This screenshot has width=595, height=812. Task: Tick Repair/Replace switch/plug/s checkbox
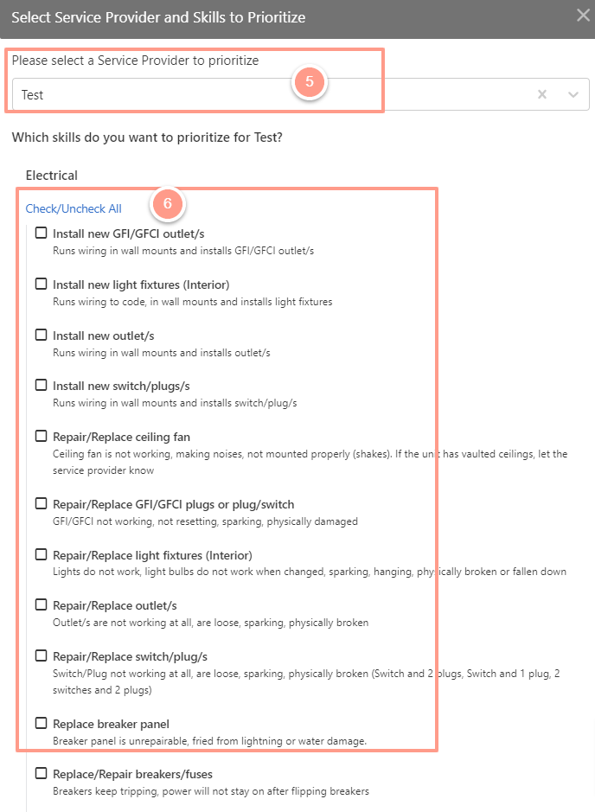pyautogui.click(x=41, y=655)
